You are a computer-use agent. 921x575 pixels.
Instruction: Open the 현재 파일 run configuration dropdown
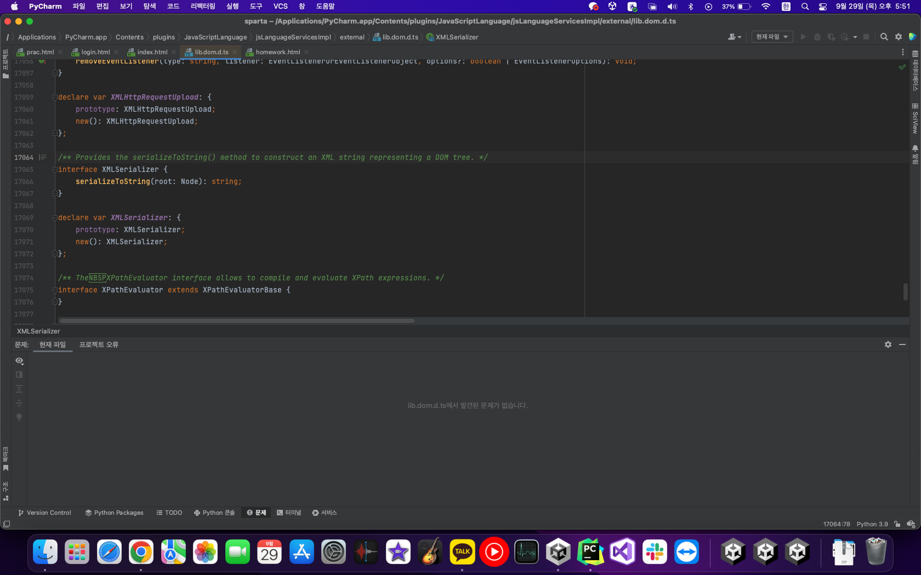coord(772,37)
